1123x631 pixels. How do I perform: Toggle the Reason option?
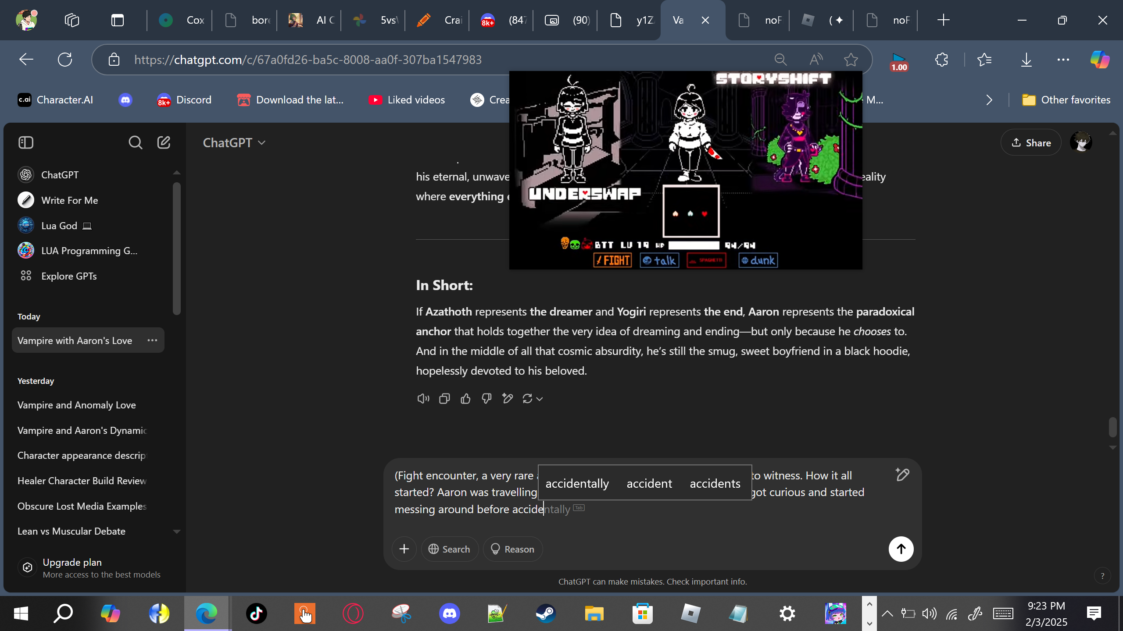click(x=512, y=549)
